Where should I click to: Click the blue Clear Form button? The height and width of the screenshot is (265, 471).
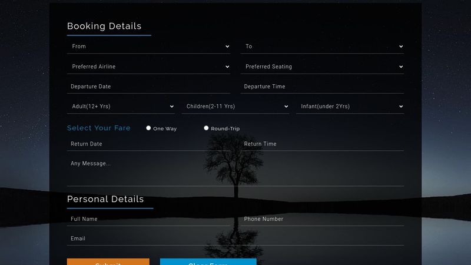click(x=208, y=261)
